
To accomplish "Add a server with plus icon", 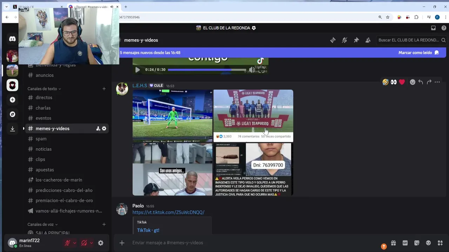I will coord(12,100).
